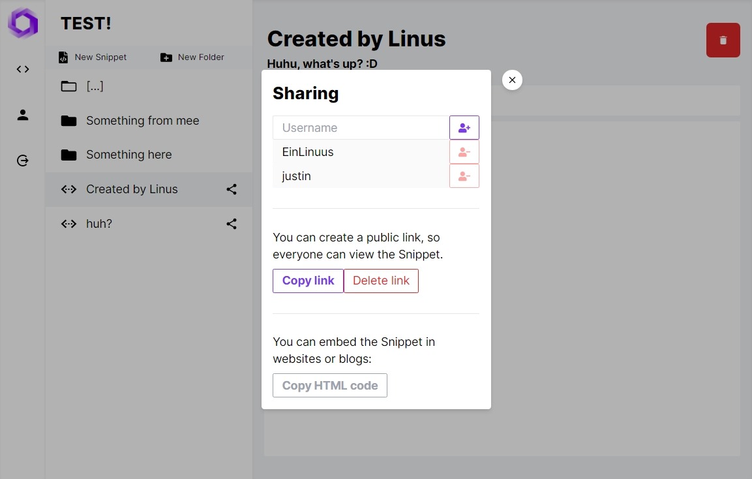Click the add user icon beside Username field
The width and height of the screenshot is (752, 479).
point(464,127)
